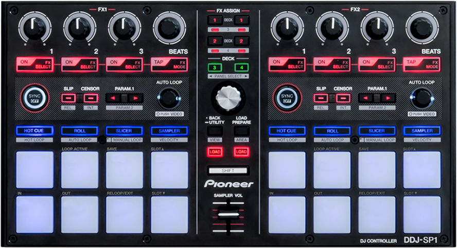Push the right deck AUTO LOOP knob
The image size is (457, 248).
[421, 98]
